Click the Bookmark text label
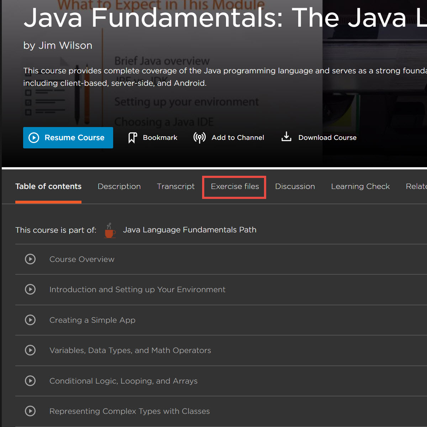Viewport: 427px width, 427px height. [x=160, y=138]
